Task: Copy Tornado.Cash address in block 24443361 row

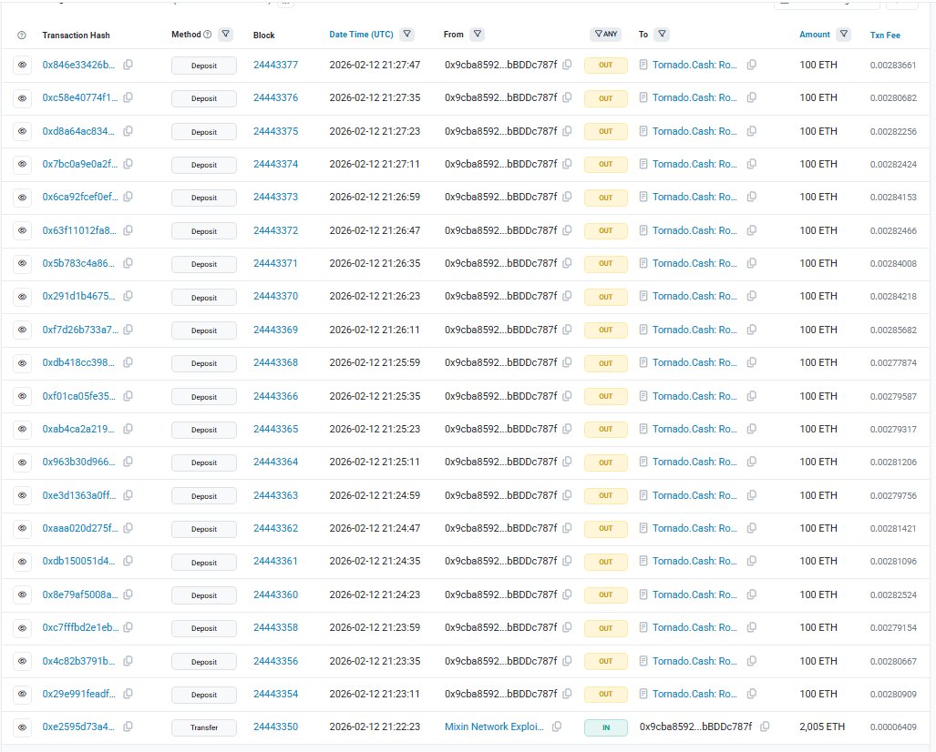Action: point(752,561)
